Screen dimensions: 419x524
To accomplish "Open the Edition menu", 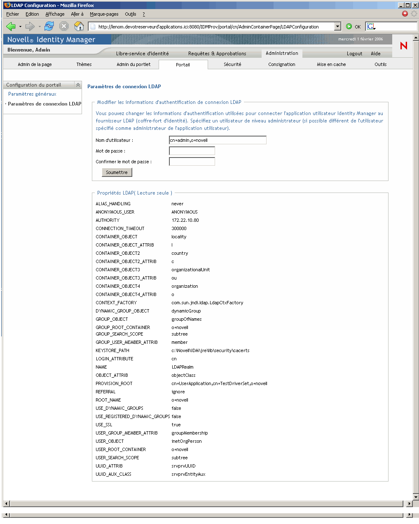I will point(32,14).
